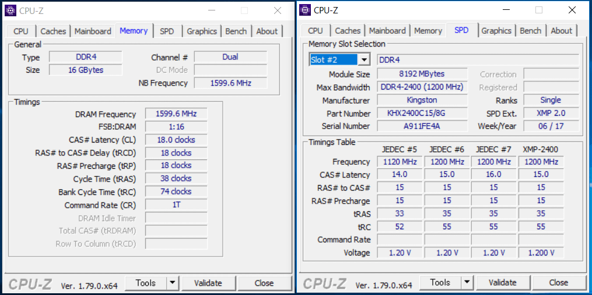Screen dimensions: 592x295
Task: Click Validate button in right CPU-Z window
Action: pyautogui.click(x=503, y=283)
